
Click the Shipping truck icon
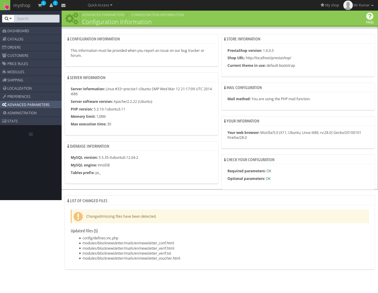pyautogui.click(x=4, y=80)
